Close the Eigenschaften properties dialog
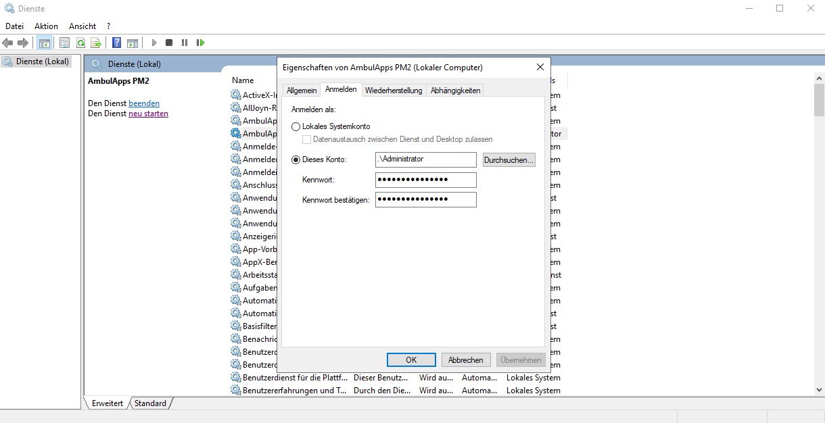 tap(540, 68)
